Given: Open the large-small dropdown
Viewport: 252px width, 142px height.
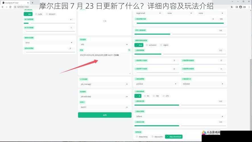Looking at the screenshot, I should (148, 13).
